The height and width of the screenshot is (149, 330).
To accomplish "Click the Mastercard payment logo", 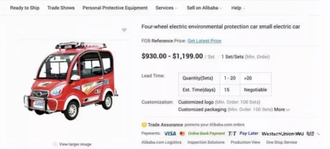I will (182, 133).
